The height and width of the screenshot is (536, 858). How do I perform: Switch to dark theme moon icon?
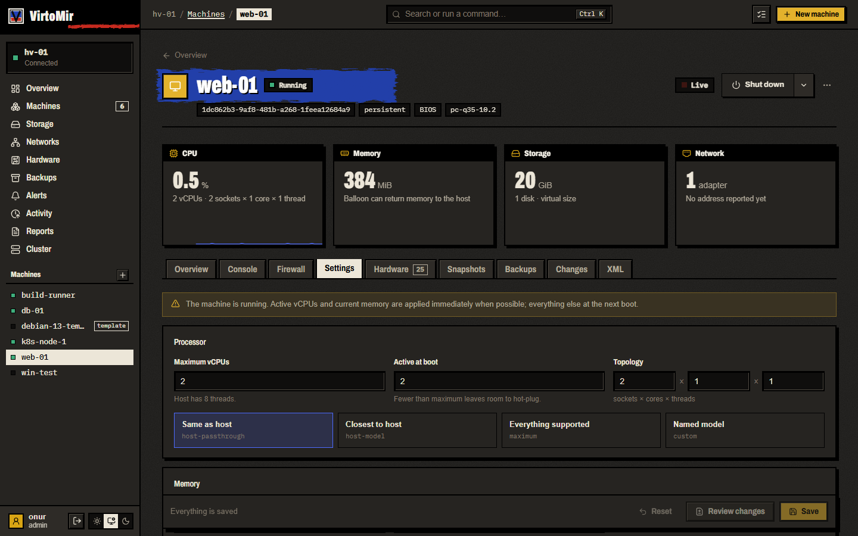pyautogui.click(x=126, y=521)
